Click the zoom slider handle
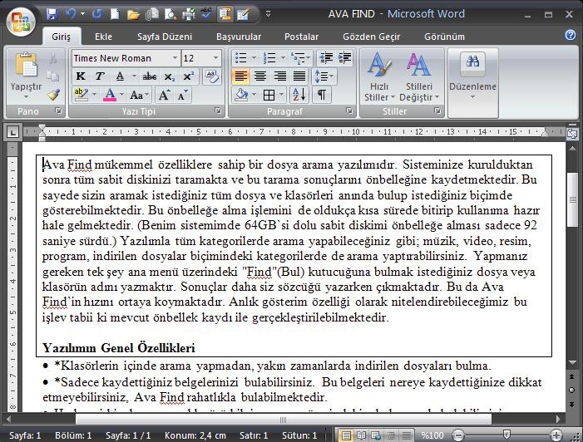 (506, 435)
